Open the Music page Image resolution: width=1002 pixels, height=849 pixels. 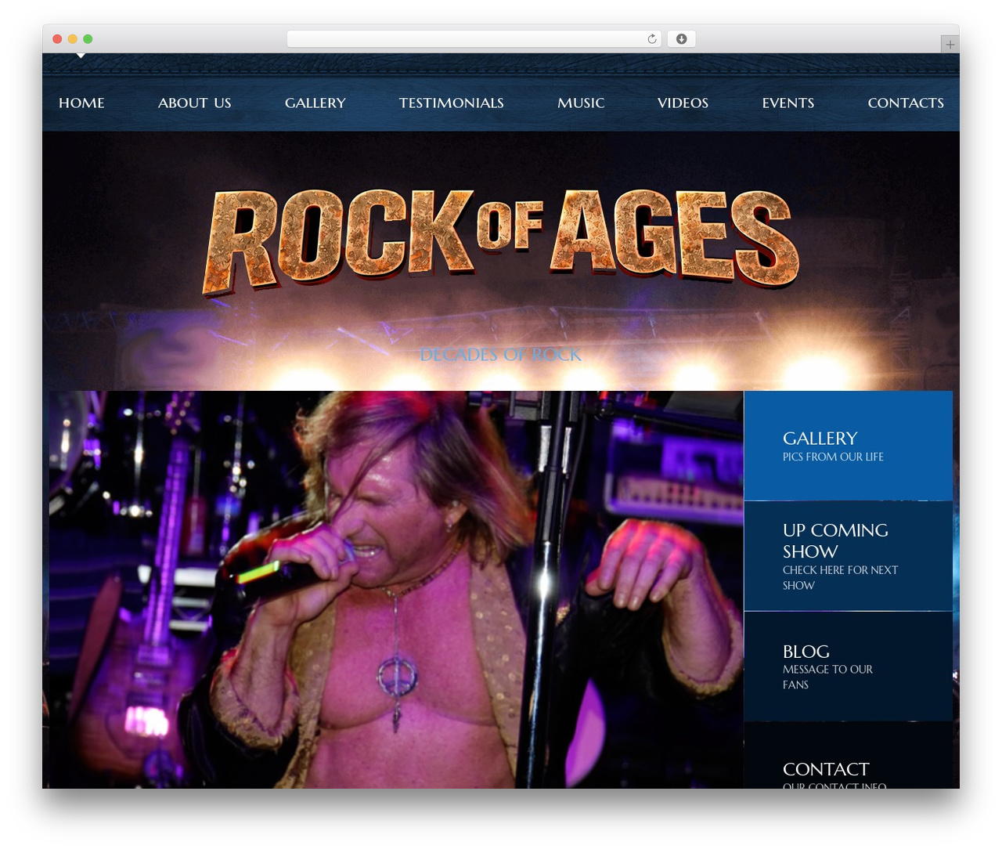pos(581,103)
